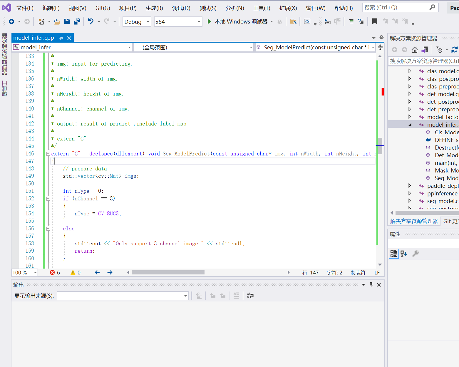Collapse the Seg_ModelPredict function region
Screen dimensions: 459x367
pos(48,153)
